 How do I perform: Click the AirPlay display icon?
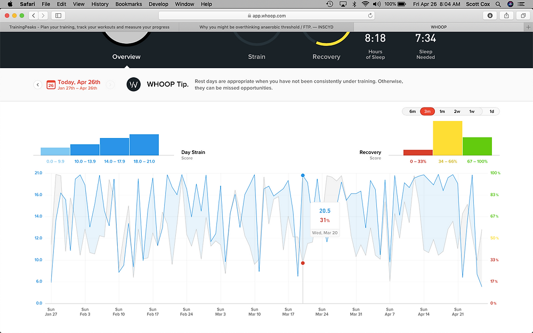tap(343, 4)
